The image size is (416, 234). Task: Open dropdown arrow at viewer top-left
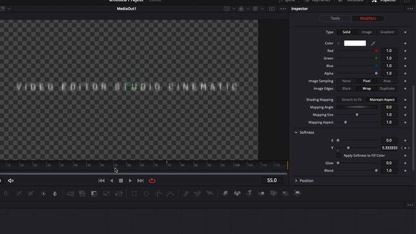pyautogui.click(x=9, y=8)
